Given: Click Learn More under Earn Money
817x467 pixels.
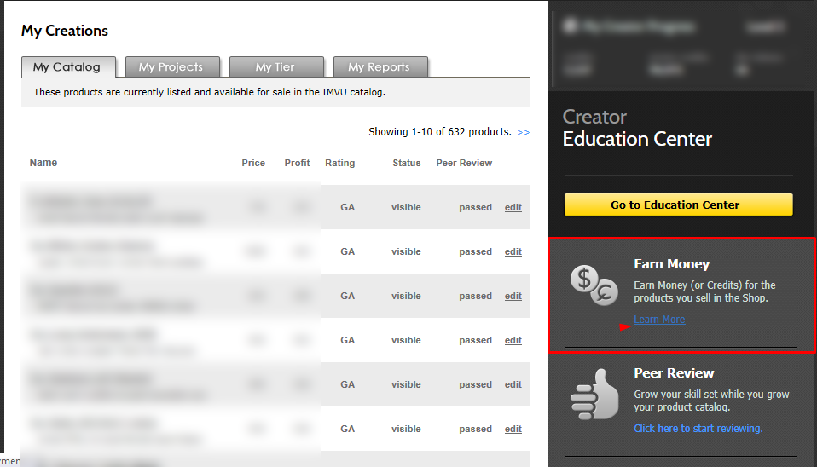Looking at the screenshot, I should [659, 320].
